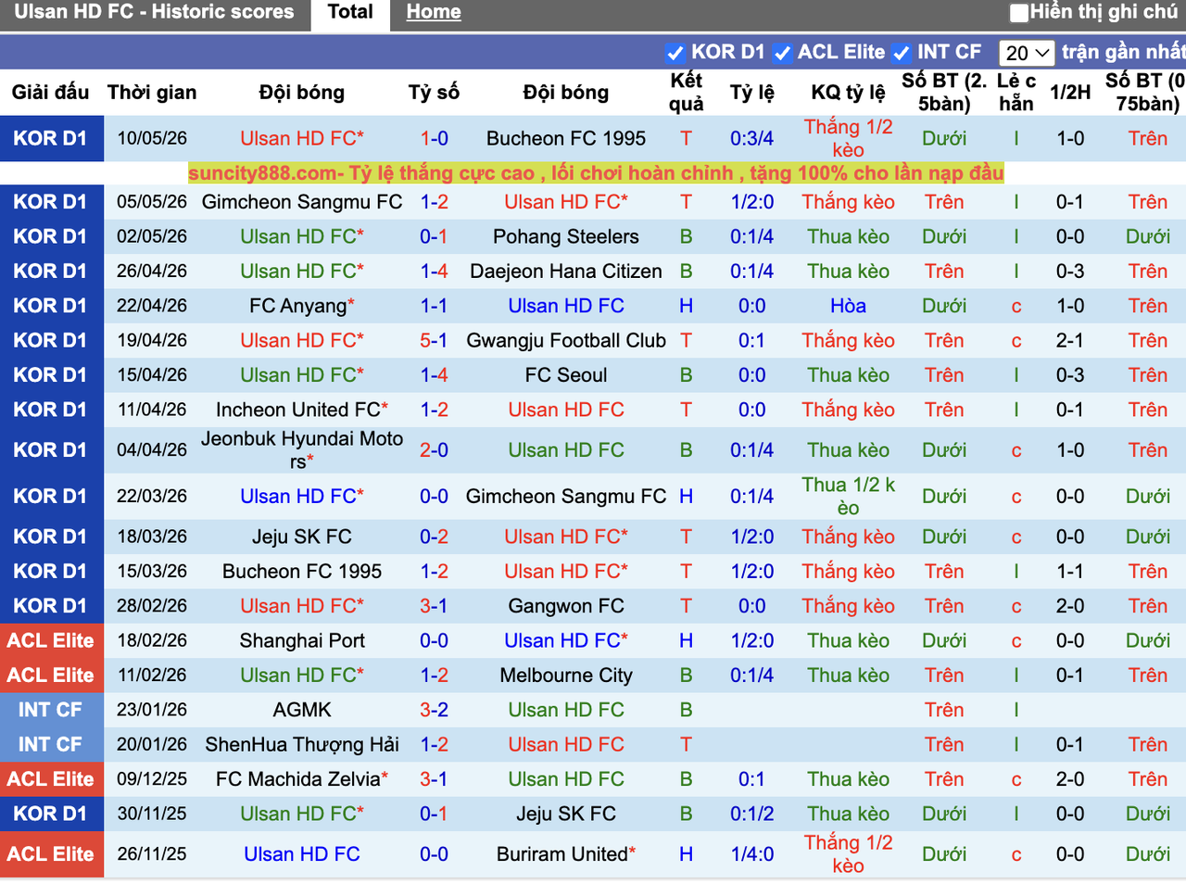Select the Lẻ chẵn column header
The height and width of the screenshot is (884, 1186).
click(x=1016, y=93)
